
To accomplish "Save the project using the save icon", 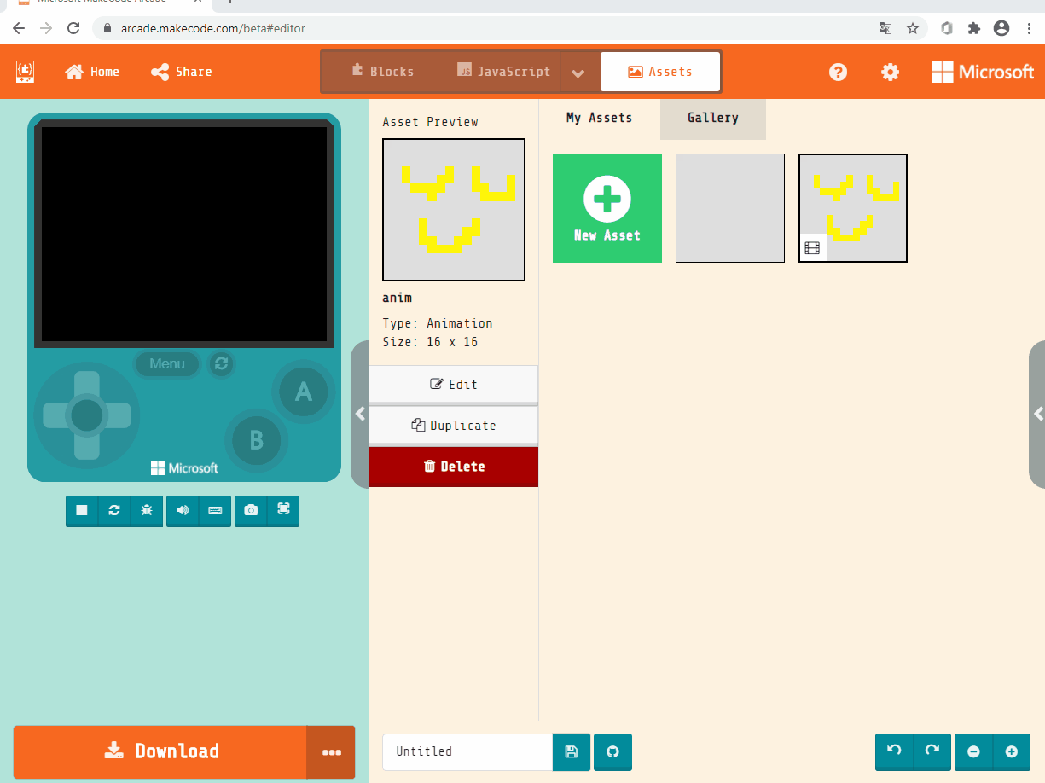I will [x=571, y=751].
